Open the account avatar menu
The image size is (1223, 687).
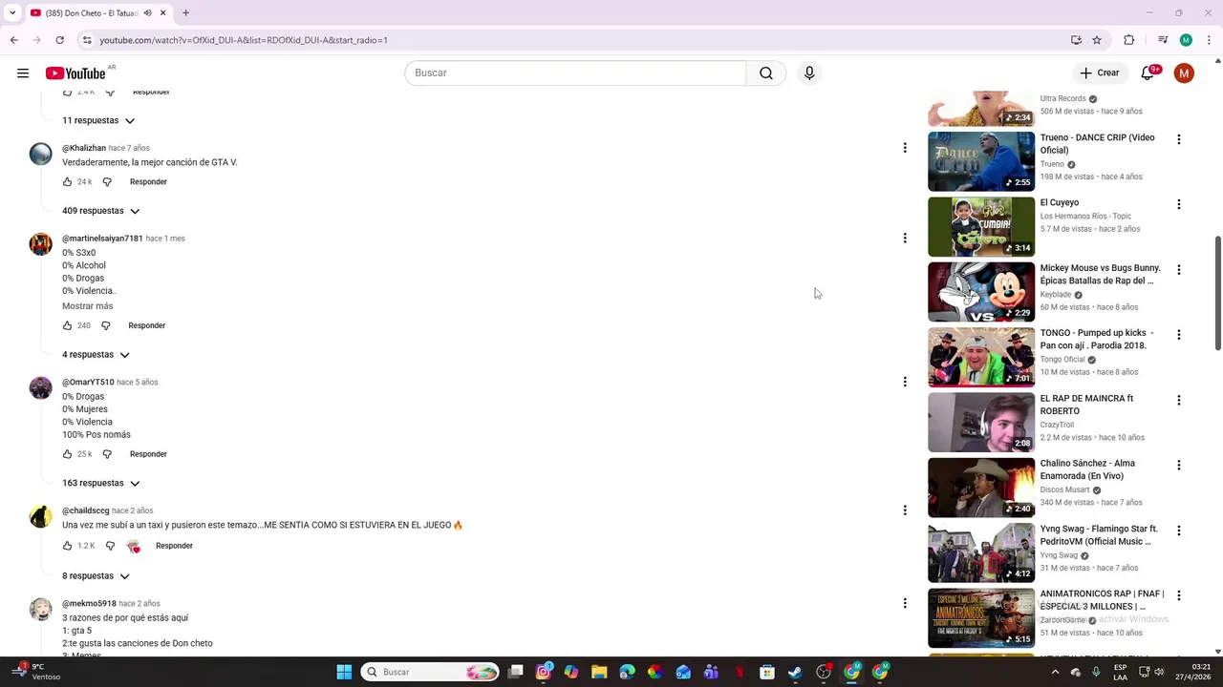point(1184,73)
